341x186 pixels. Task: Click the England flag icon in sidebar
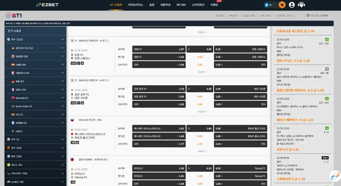pos(13,56)
